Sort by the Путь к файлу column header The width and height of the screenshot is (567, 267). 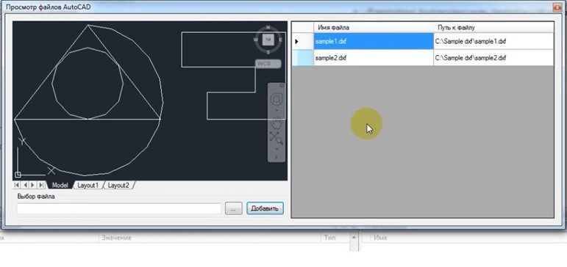(x=493, y=27)
